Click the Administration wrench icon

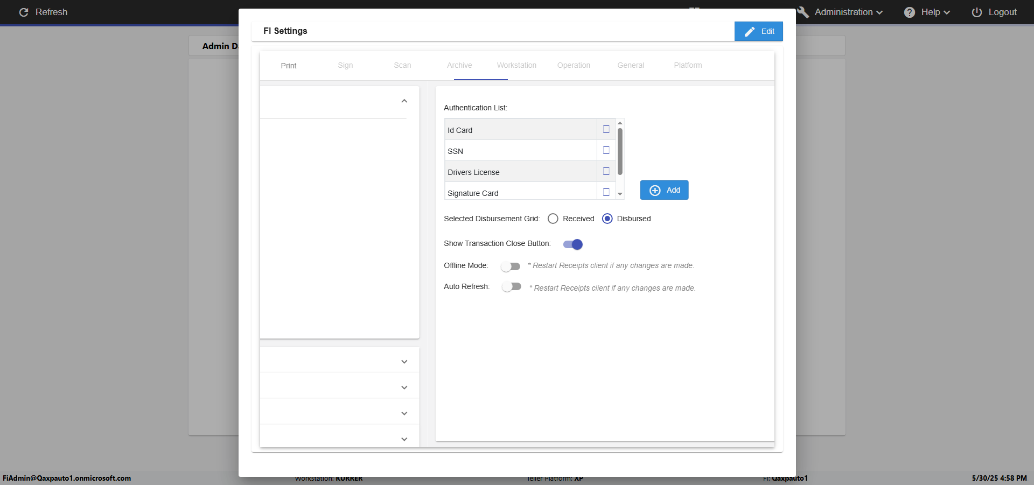pos(803,12)
